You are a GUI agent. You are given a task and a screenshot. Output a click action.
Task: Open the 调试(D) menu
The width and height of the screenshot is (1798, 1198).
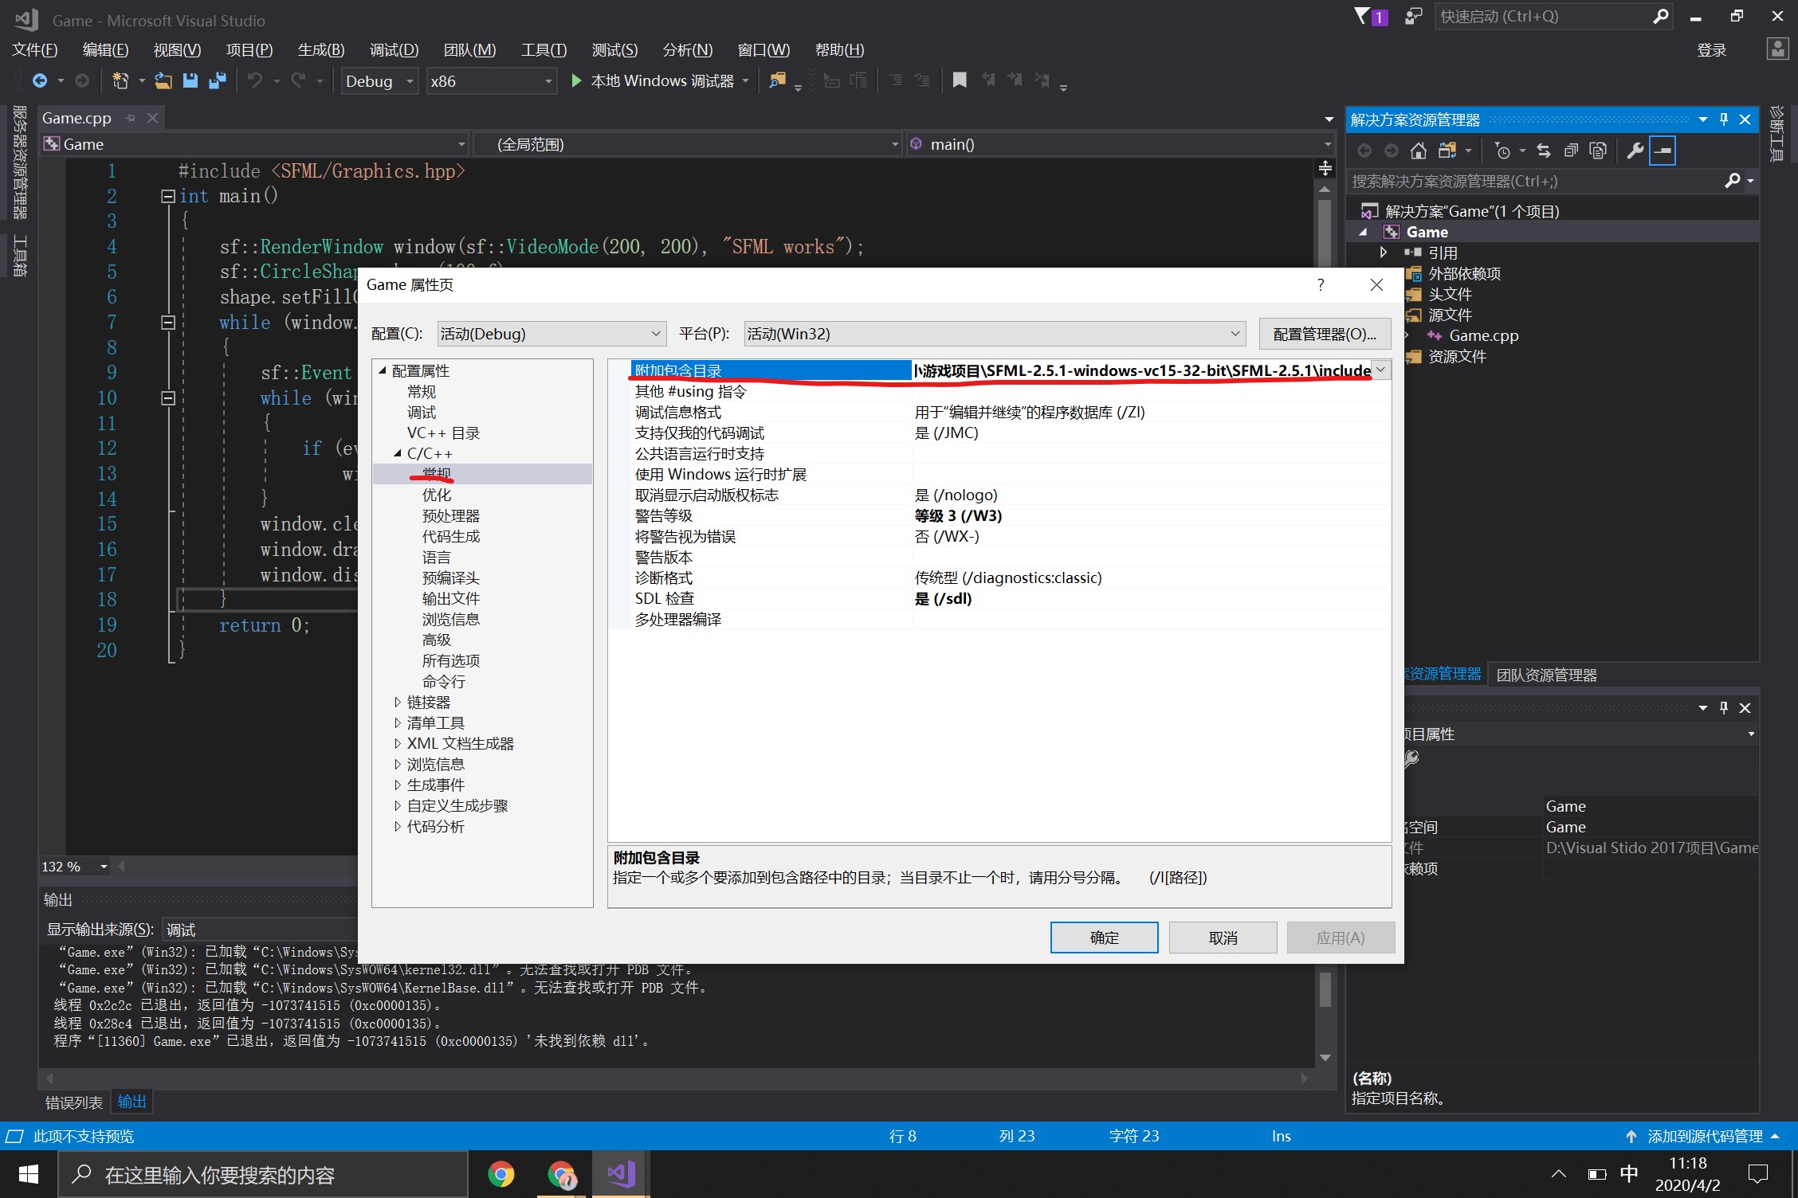(394, 49)
